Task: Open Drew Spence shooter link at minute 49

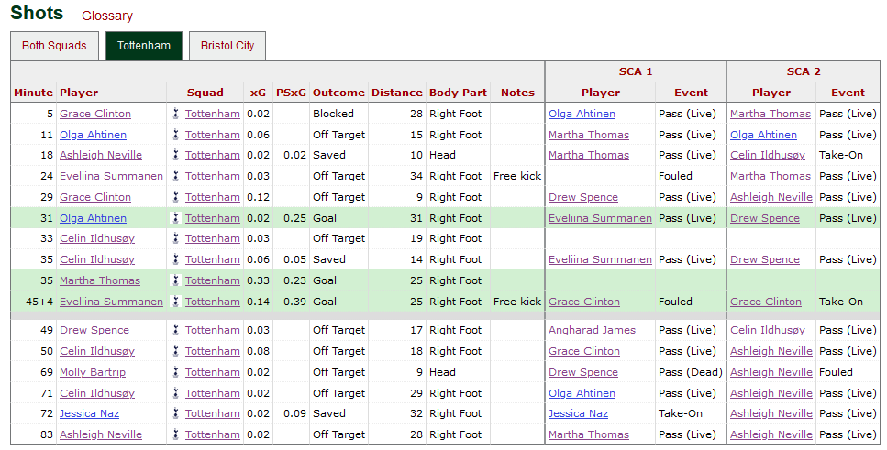Action: pyautogui.click(x=94, y=330)
